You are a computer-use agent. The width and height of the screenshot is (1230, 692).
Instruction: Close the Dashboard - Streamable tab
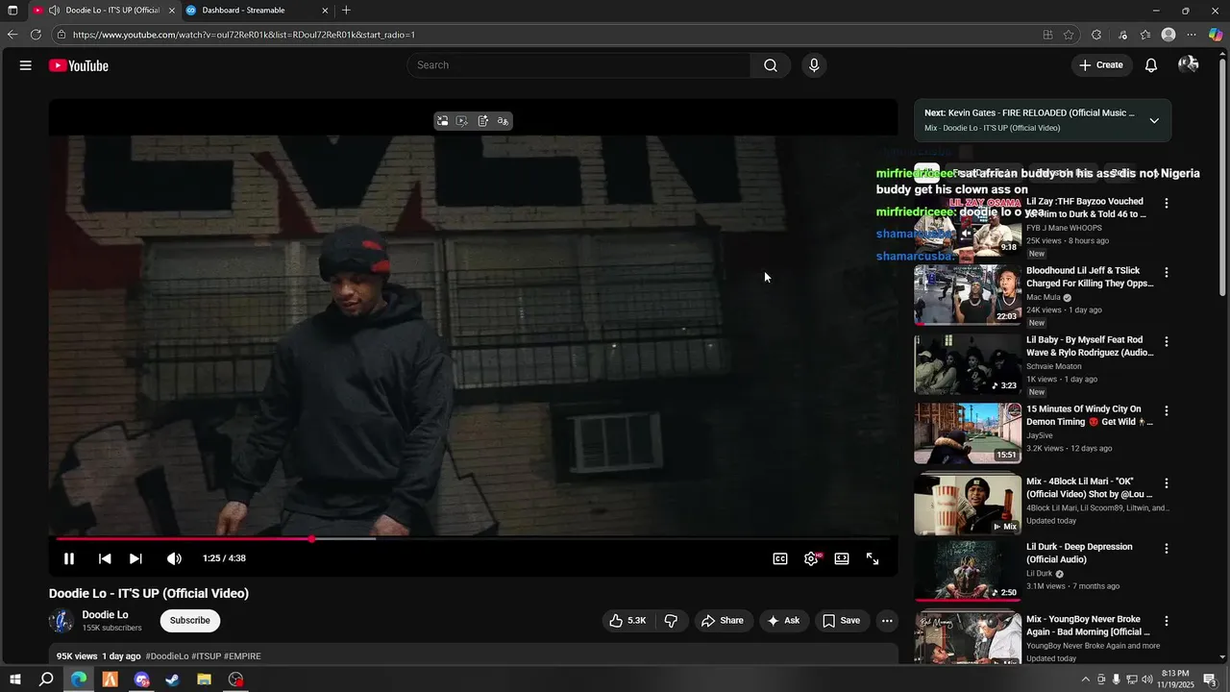click(x=325, y=11)
